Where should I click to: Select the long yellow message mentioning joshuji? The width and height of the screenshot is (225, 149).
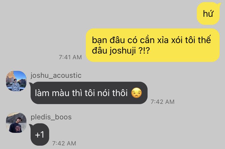pyautogui.click(x=153, y=45)
